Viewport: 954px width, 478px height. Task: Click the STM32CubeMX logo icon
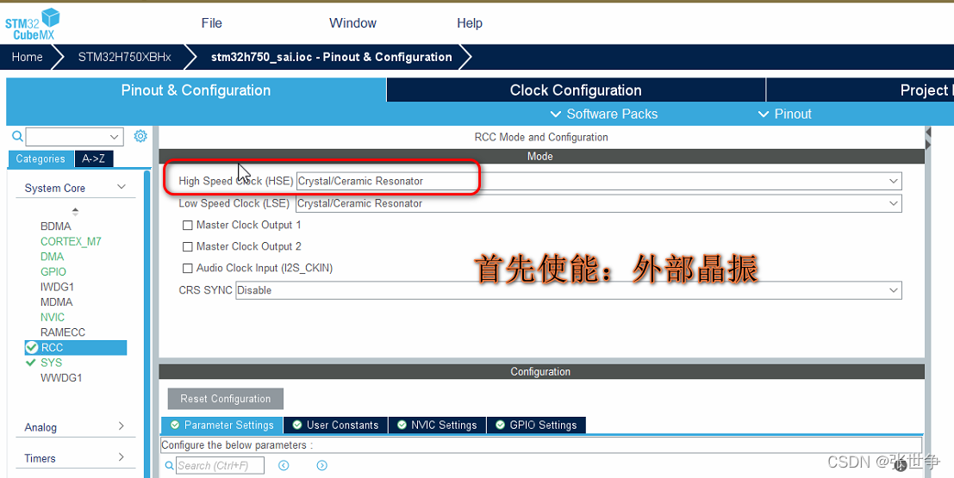[32, 24]
